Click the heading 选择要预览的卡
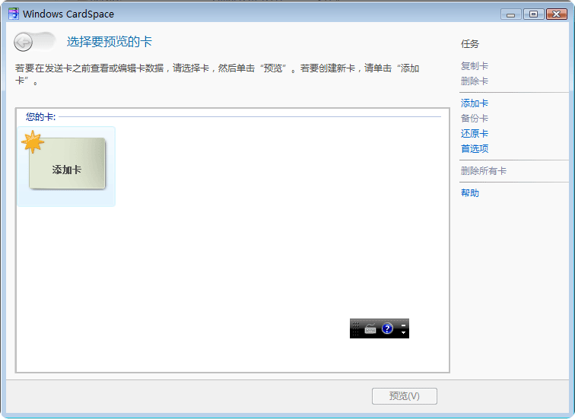 pos(110,42)
